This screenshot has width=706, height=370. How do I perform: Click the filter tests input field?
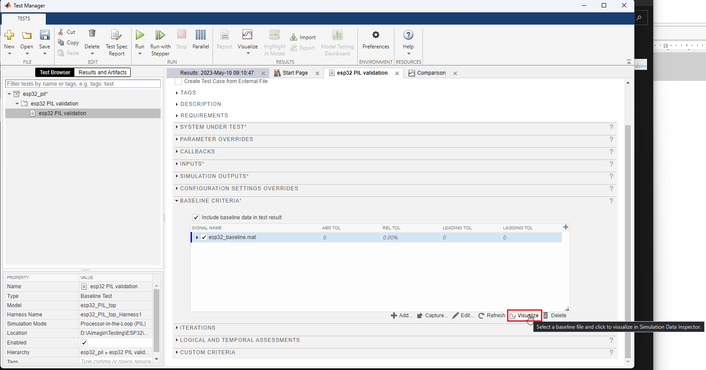[83, 83]
